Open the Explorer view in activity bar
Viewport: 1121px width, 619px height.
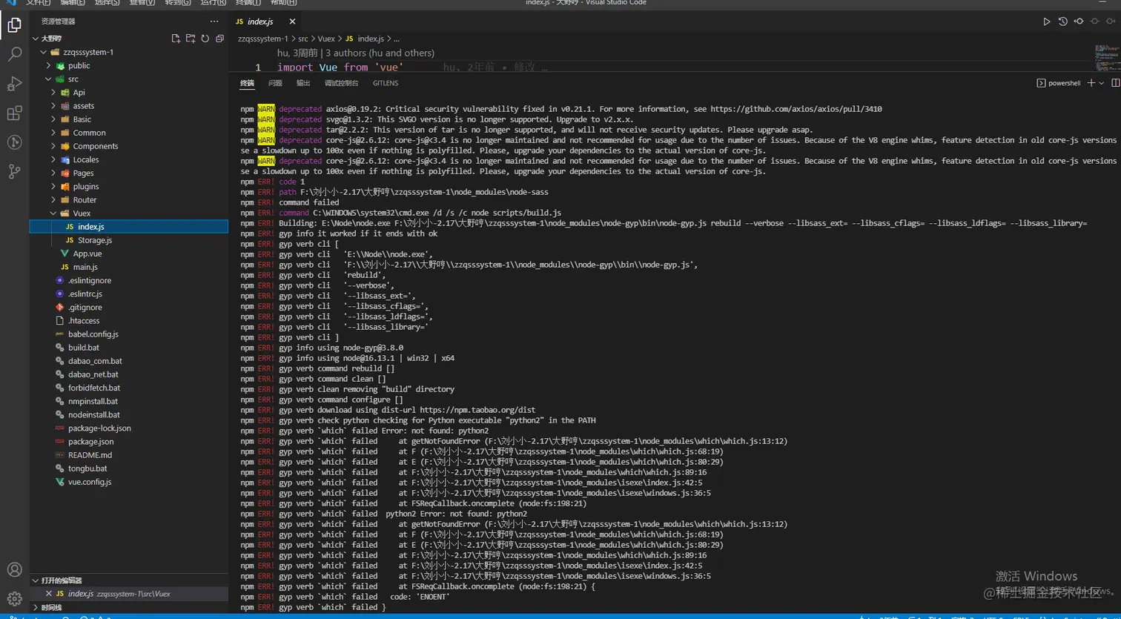point(14,26)
